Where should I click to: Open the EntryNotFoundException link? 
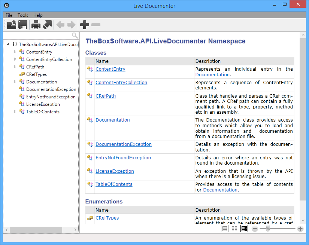(123, 158)
